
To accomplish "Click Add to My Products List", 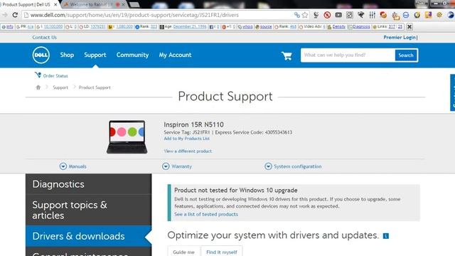I will 186,139.
